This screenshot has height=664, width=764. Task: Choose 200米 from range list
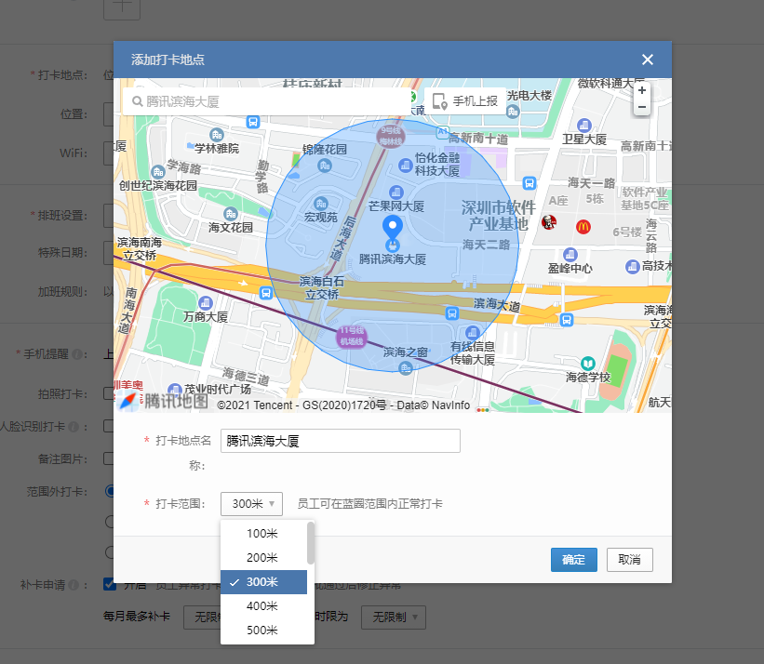[262, 558]
